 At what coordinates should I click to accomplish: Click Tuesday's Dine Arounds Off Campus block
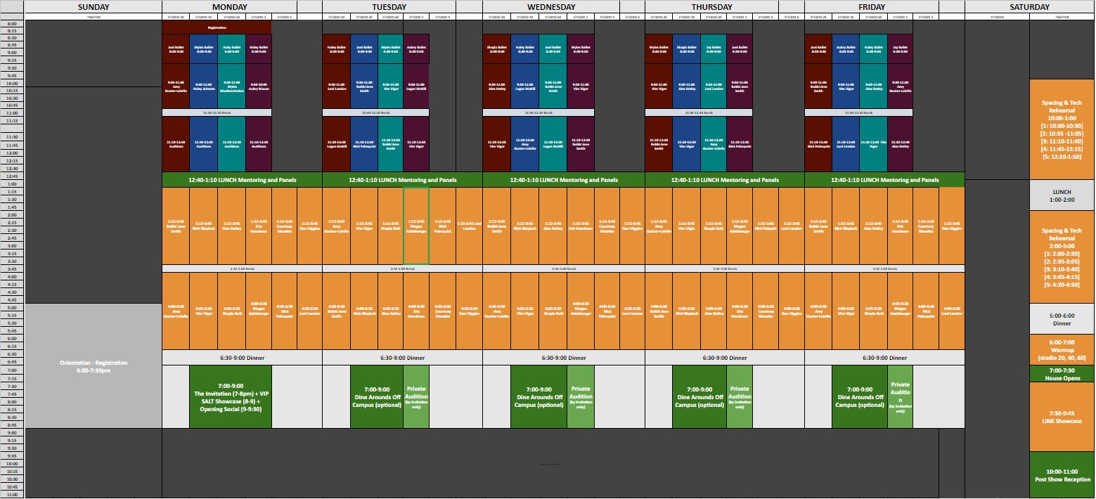[x=376, y=397]
